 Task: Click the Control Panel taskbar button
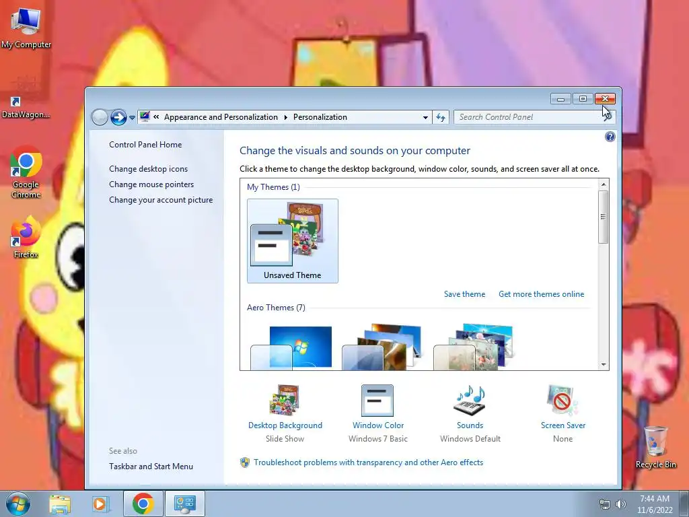click(x=184, y=504)
